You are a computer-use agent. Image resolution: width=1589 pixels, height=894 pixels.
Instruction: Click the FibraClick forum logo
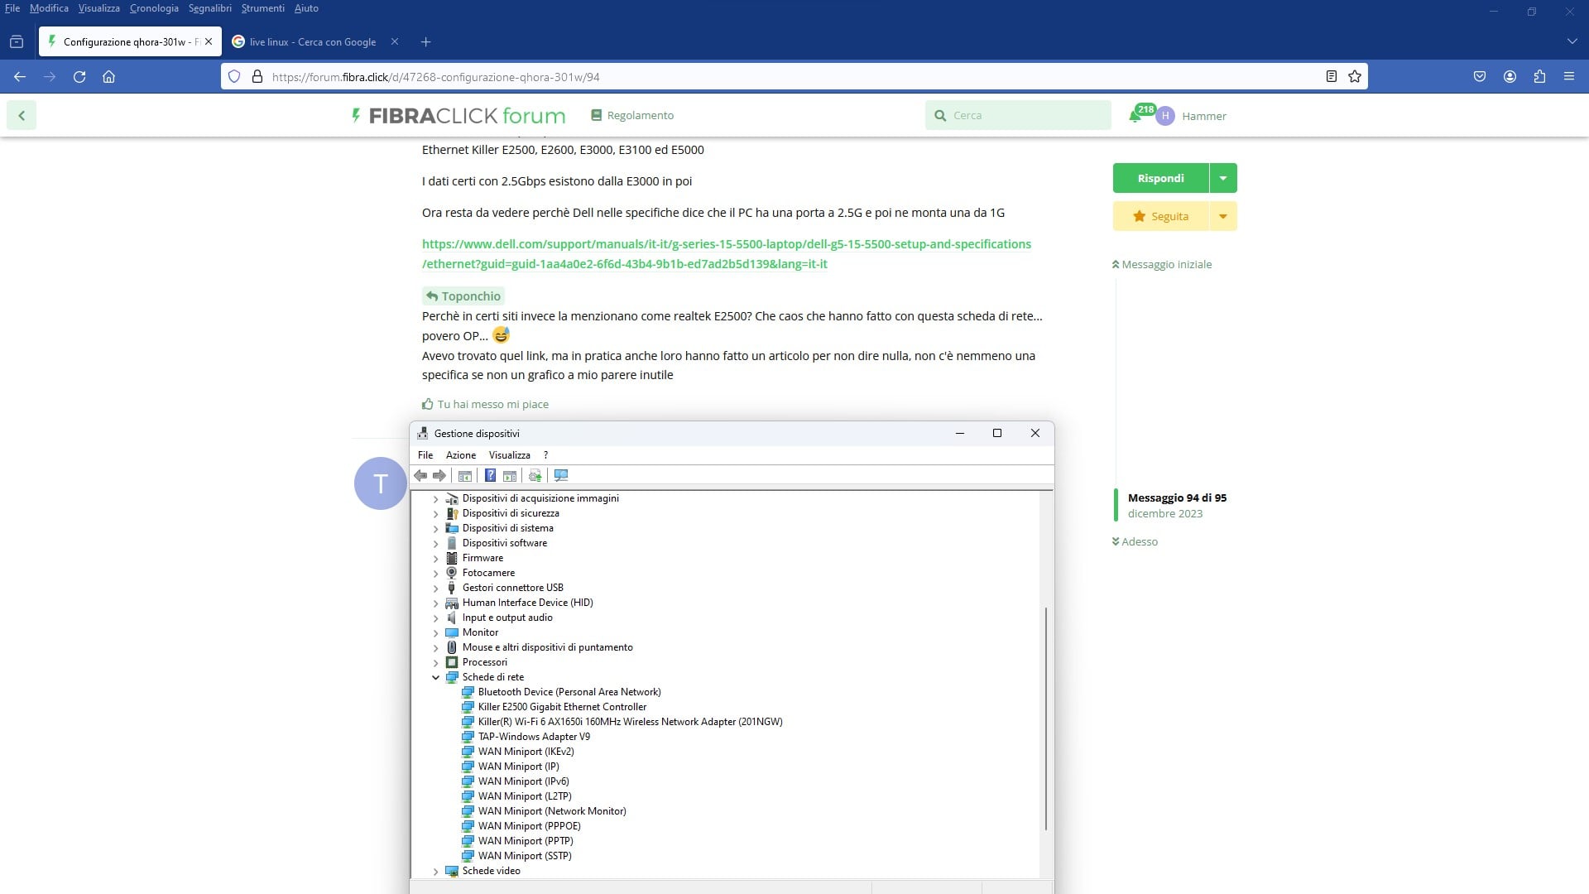point(459,115)
